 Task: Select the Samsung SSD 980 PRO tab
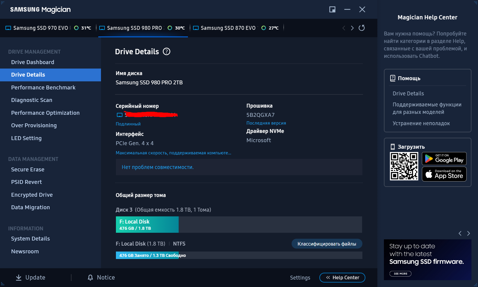pyautogui.click(x=143, y=28)
